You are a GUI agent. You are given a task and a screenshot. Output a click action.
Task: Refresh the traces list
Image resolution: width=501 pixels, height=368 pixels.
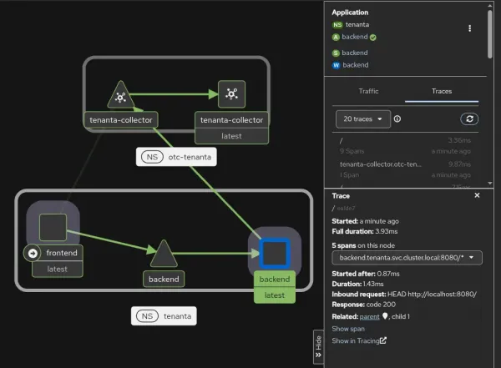(x=469, y=118)
